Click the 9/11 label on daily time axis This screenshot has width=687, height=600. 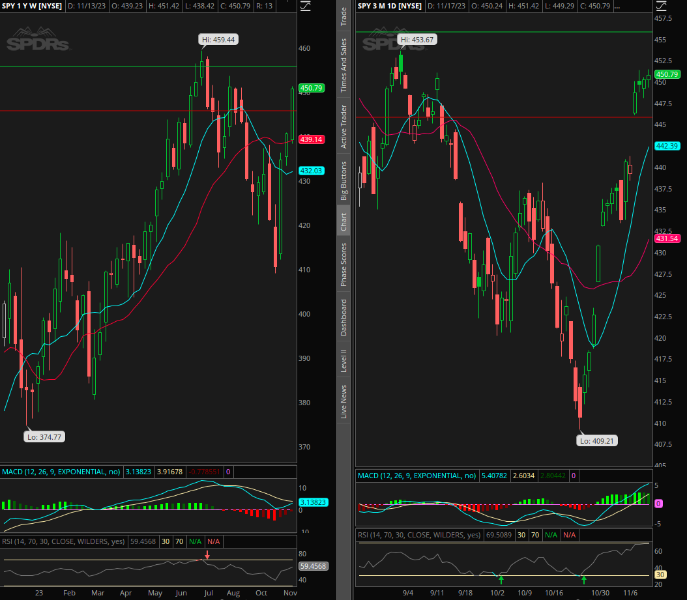click(x=437, y=593)
